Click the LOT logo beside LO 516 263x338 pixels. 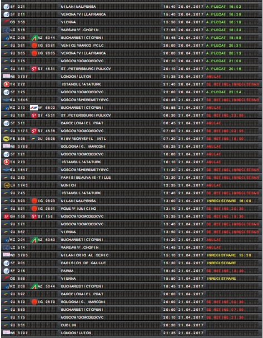[x=7, y=30]
